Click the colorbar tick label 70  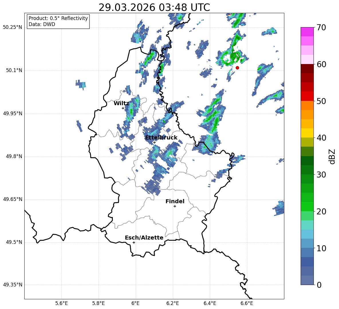[x=321, y=28]
